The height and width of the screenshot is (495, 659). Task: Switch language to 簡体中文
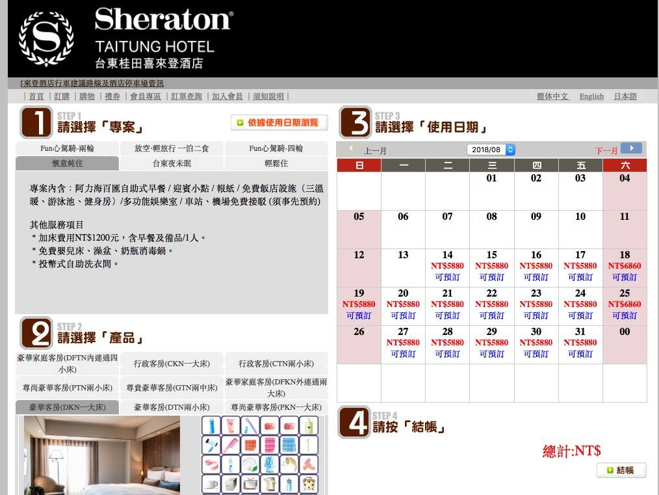coord(553,96)
